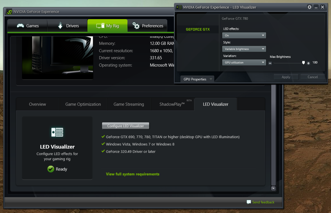The image size is (331, 213).
Task: Click the scrollbar down arrow in My Rig
Action: (273, 188)
